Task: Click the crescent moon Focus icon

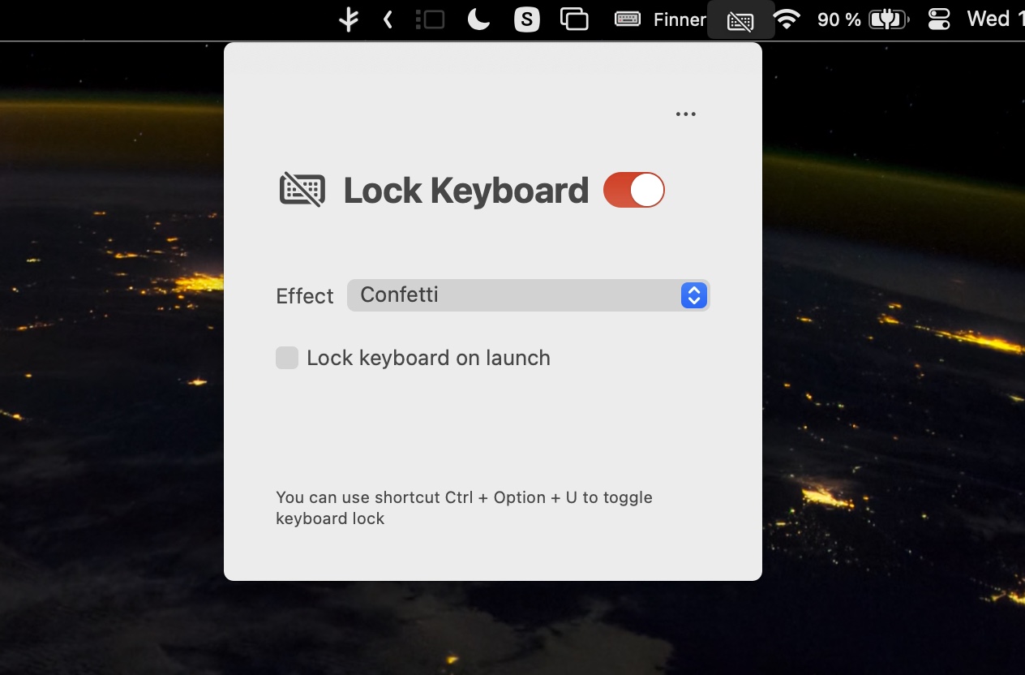Action: pyautogui.click(x=478, y=19)
